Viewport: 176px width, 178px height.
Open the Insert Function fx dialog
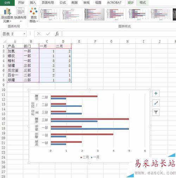click(57, 34)
